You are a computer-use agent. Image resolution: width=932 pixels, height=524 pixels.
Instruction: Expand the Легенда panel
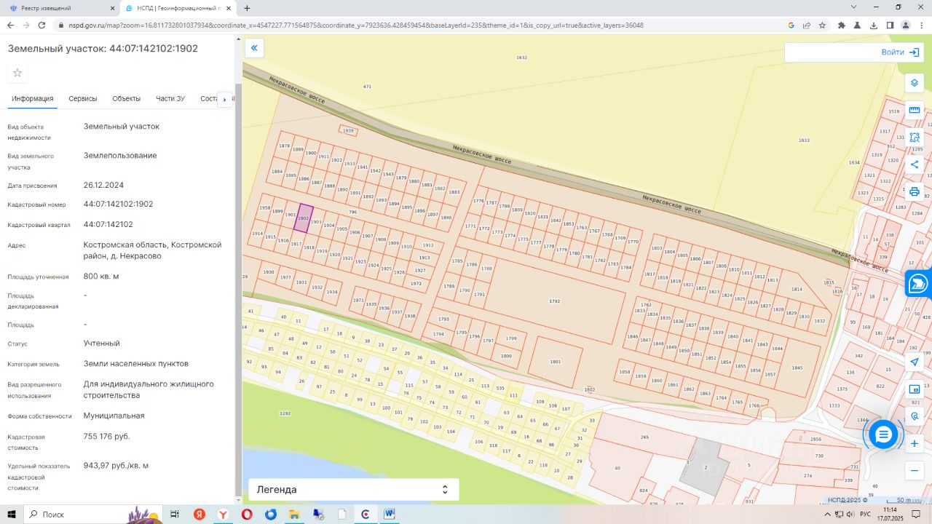pyautogui.click(x=354, y=490)
